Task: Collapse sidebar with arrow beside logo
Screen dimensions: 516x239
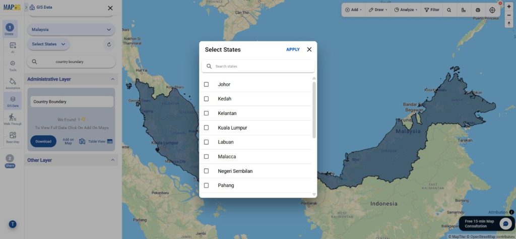Action: tap(26, 7)
